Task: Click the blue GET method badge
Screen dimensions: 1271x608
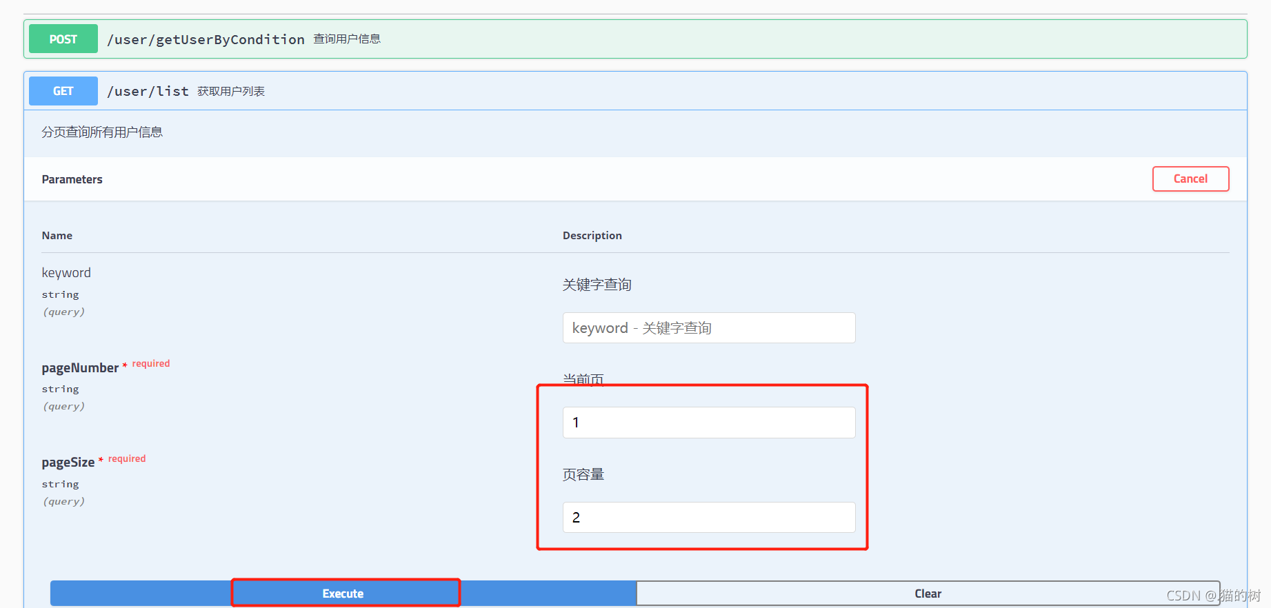Action: tap(63, 91)
